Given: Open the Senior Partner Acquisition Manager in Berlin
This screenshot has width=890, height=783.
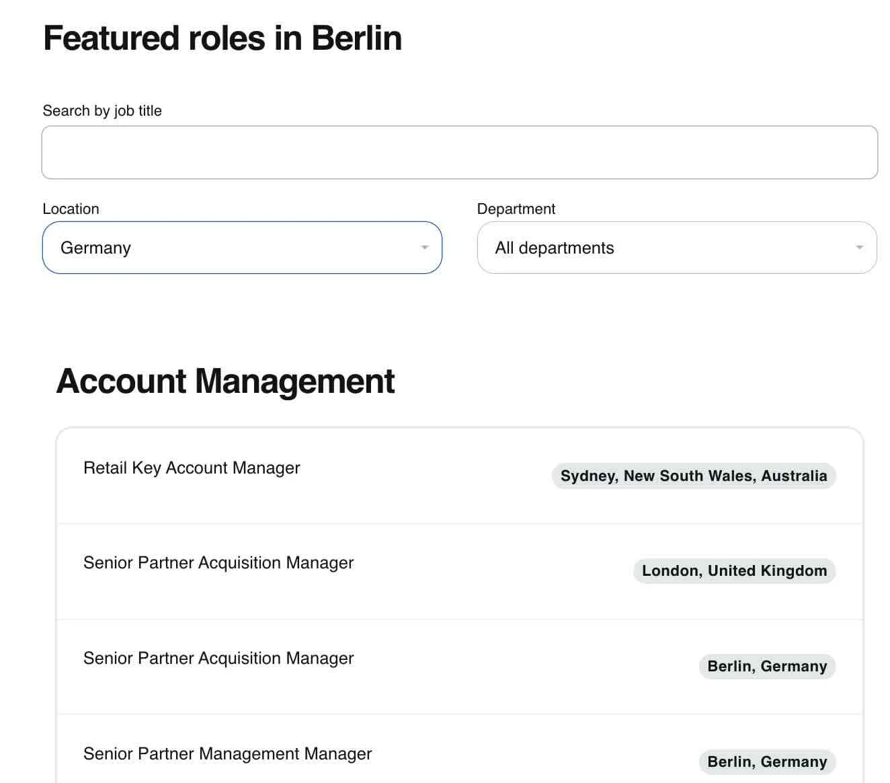Looking at the screenshot, I should click(218, 659).
